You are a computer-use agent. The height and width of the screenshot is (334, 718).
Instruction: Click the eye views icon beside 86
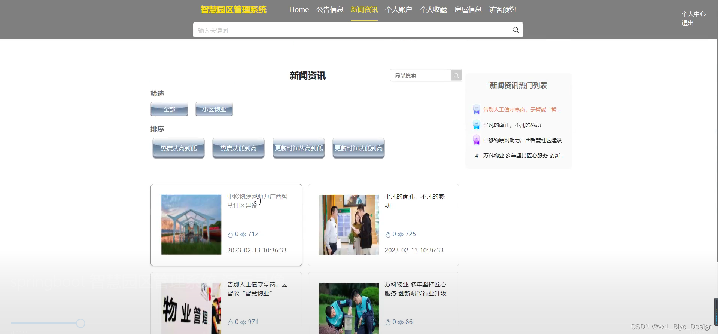pos(401,322)
